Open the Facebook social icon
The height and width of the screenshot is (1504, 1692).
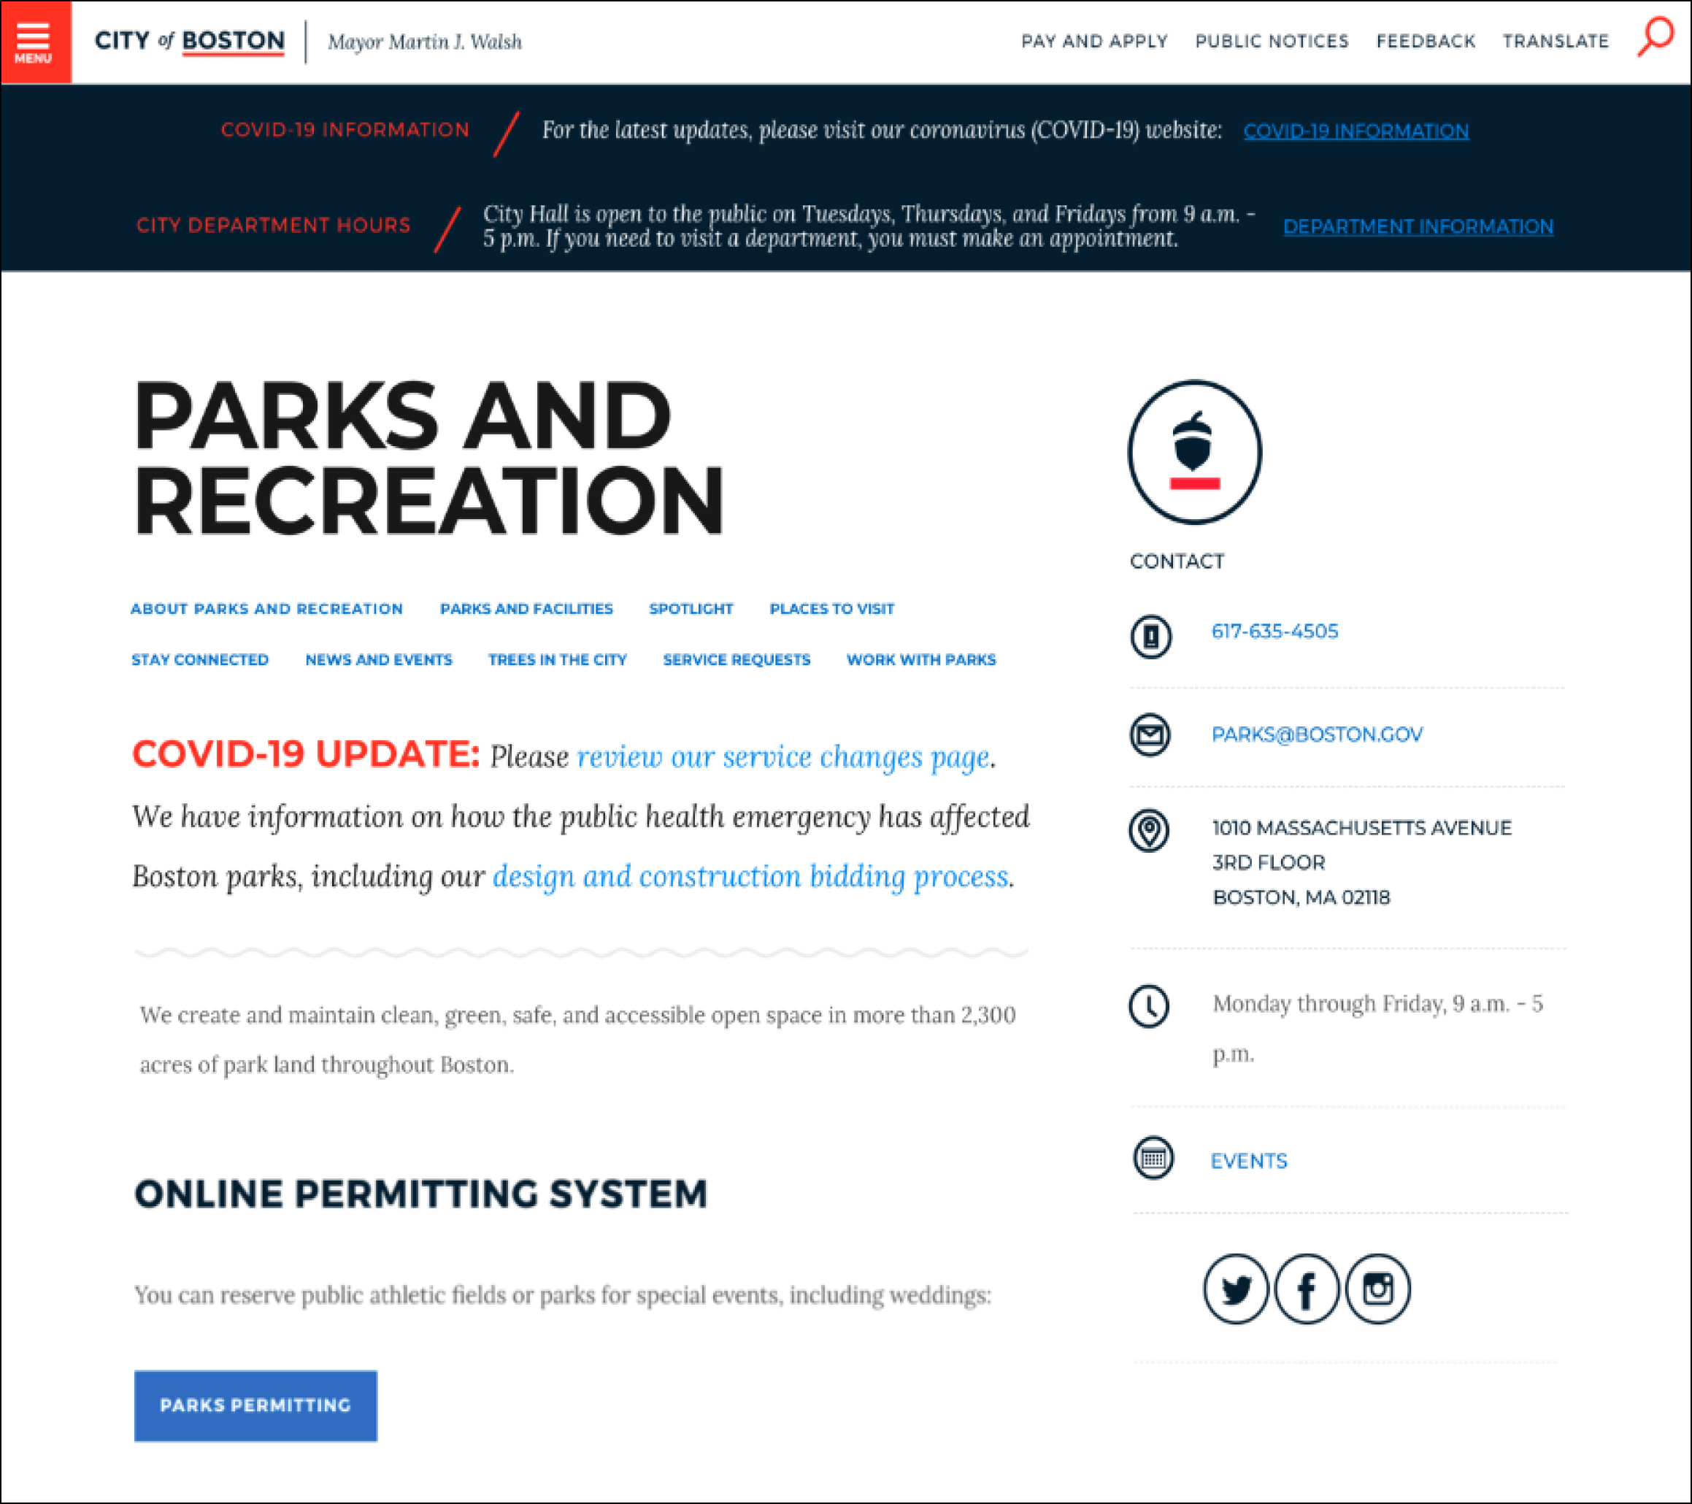(1307, 1289)
